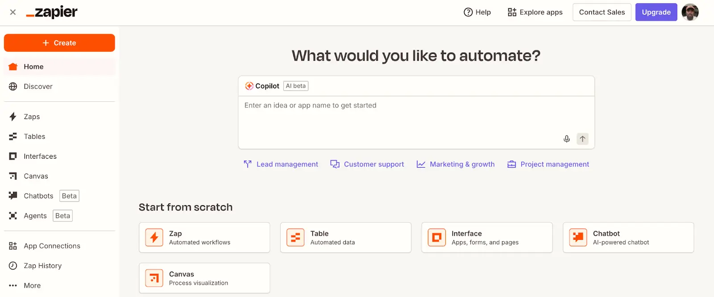
Task: Start a Zap Automated workflows card
Action: coord(204,238)
